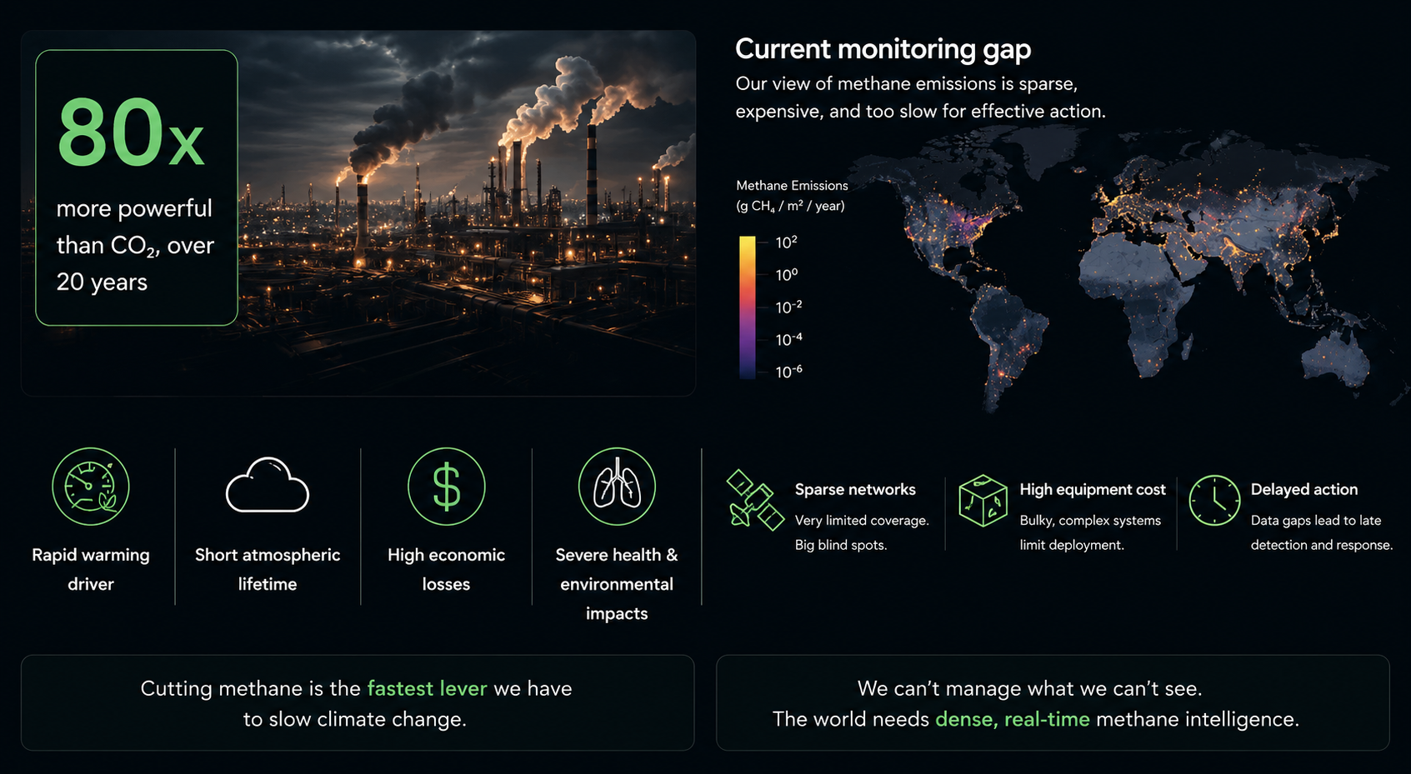Click the 'Rapid warming driver' label
1411x774 pixels.
coord(91,569)
